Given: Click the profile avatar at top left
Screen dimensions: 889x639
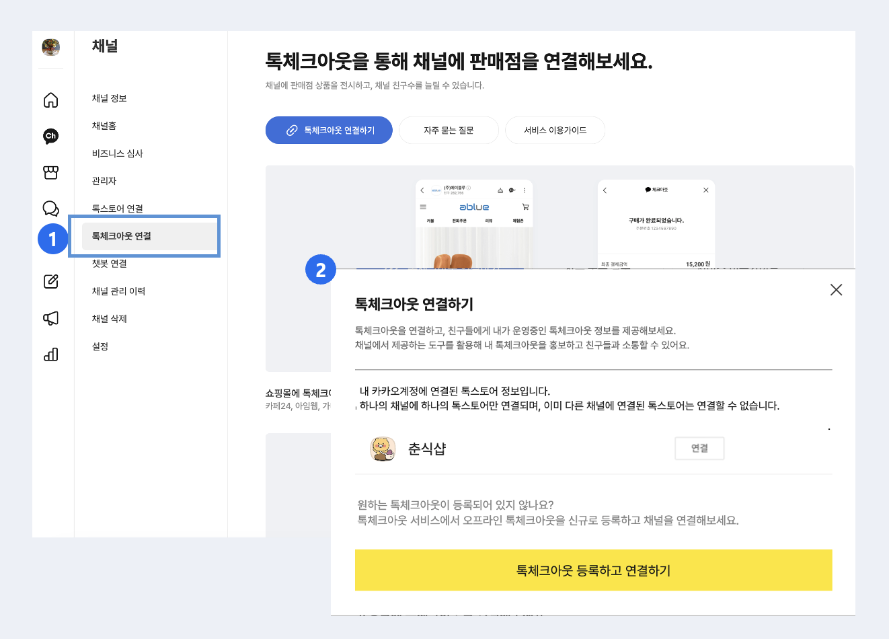Looking at the screenshot, I should click(x=50, y=47).
